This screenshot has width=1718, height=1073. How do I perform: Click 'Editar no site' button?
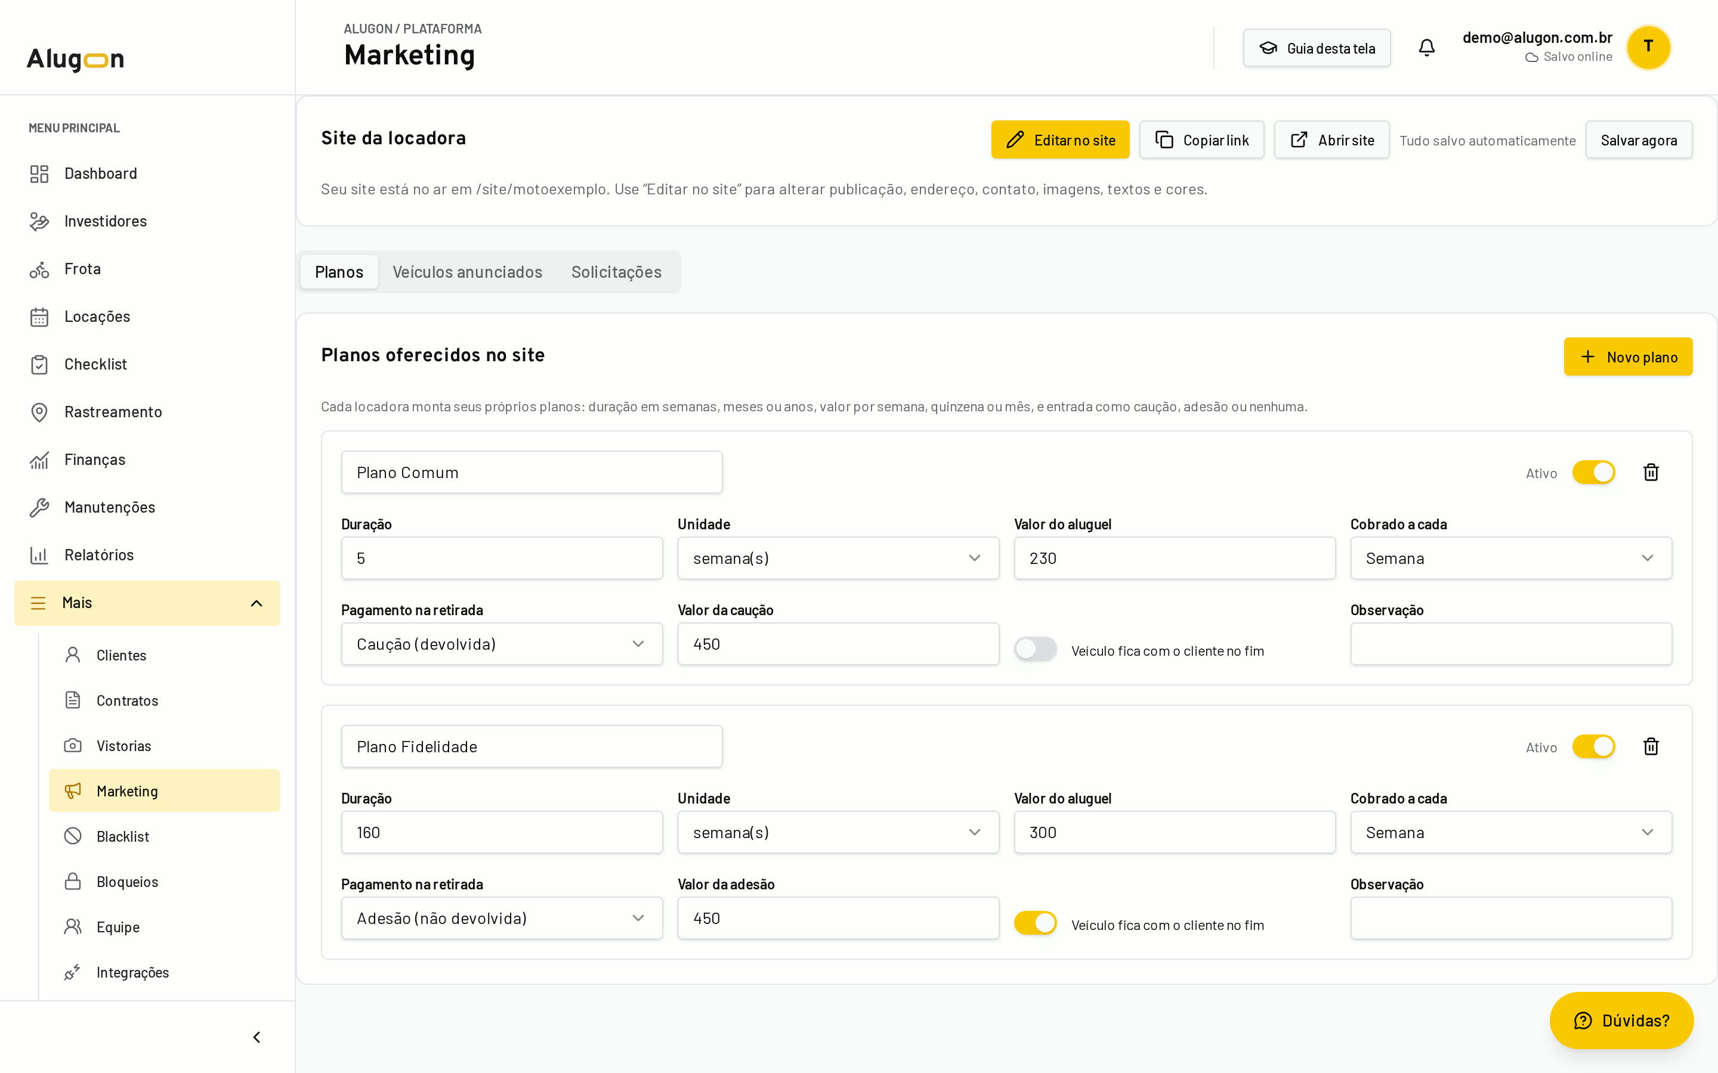coord(1060,140)
